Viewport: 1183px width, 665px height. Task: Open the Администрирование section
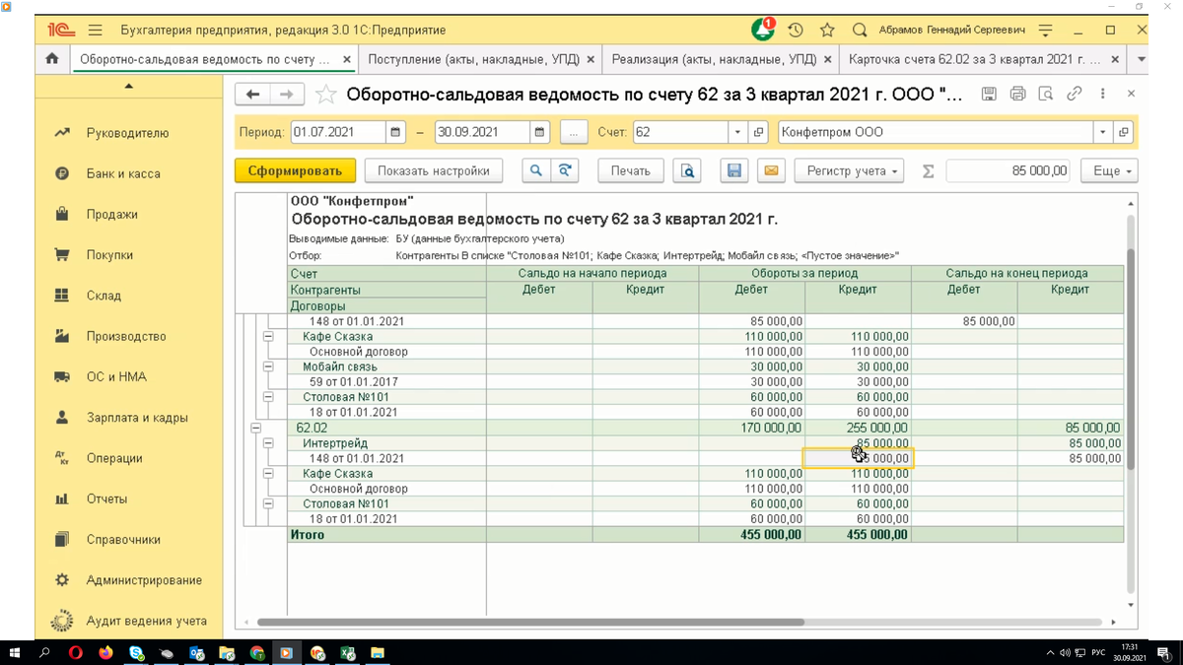pyautogui.click(x=144, y=580)
